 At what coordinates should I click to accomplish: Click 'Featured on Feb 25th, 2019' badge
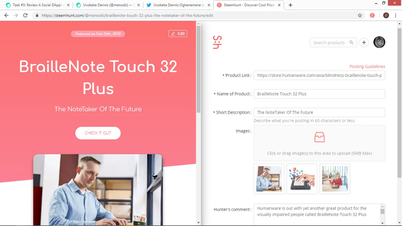(x=98, y=34)
